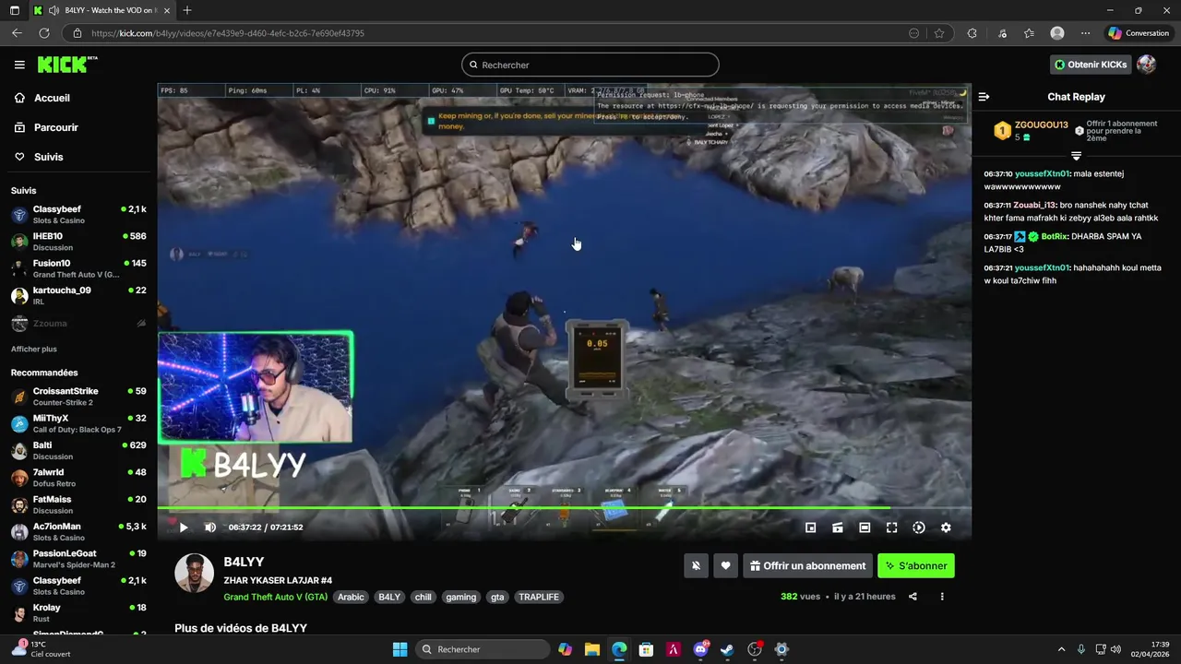Open recommended channel PassionLeGoat

78,559
